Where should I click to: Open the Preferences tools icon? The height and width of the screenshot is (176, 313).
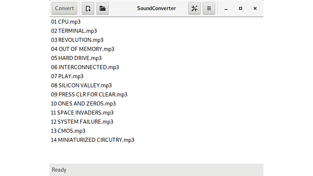click(194, 8)
